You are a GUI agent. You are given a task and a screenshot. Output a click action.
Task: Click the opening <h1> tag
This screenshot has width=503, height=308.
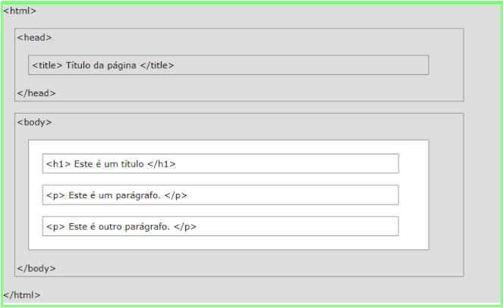coord(58,164)
